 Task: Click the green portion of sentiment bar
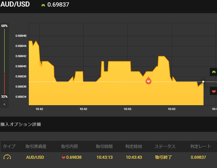click(x=5, y=51)
